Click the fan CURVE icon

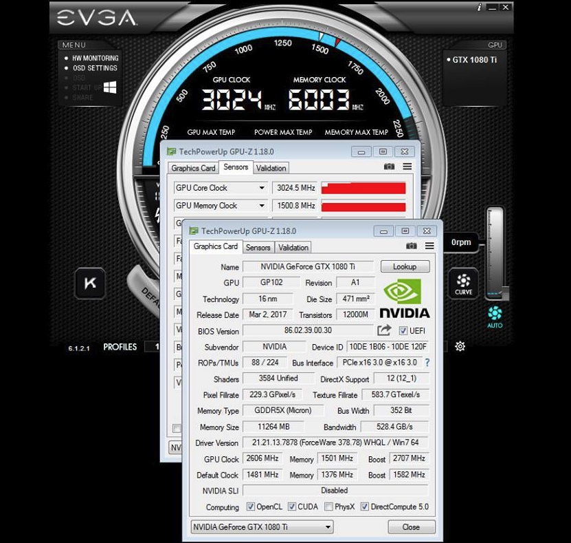463,283
